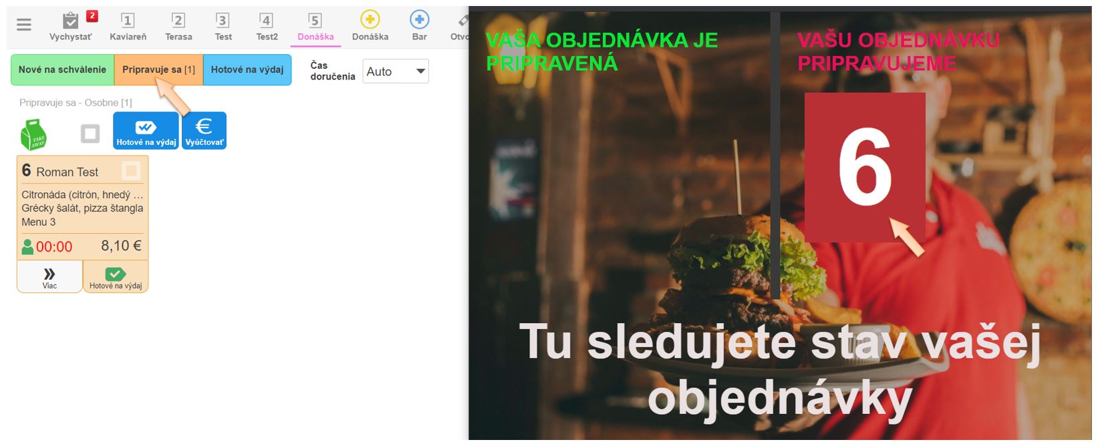
Task: Click the red order number 6 tile
Action: coord(864,167)
